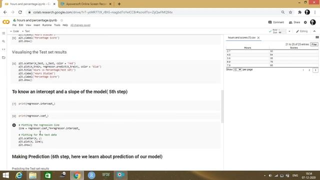The image size is (320, 180).
Task: Add a new Text cell
Action: click(x=26, y=31)
